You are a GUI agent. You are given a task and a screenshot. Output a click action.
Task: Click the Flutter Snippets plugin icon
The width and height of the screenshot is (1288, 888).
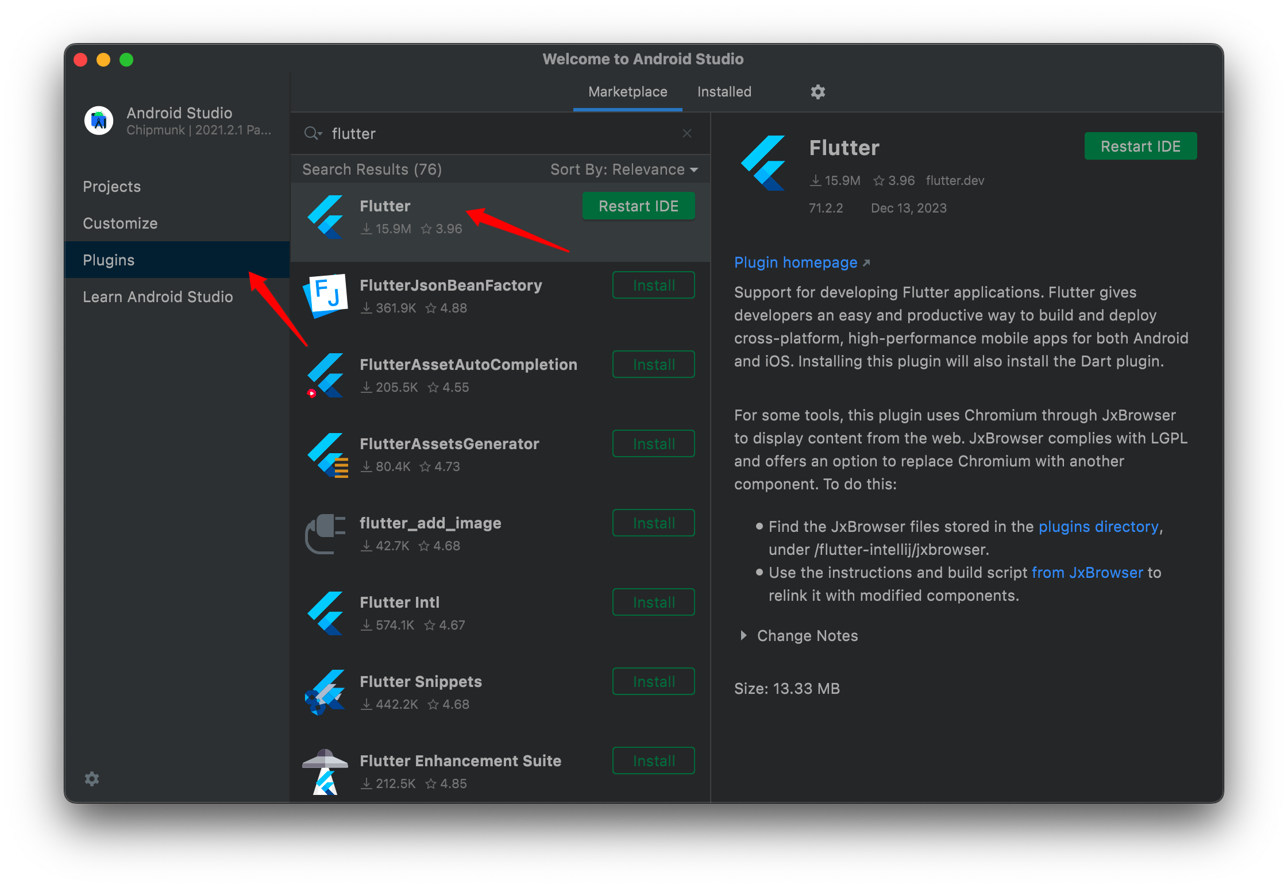point(326,692)
